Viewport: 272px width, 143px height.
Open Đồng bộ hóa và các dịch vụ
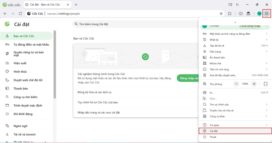[x=136, y=92]
